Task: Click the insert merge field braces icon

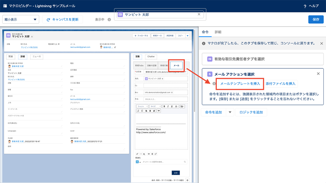Action: coord(141,154)
